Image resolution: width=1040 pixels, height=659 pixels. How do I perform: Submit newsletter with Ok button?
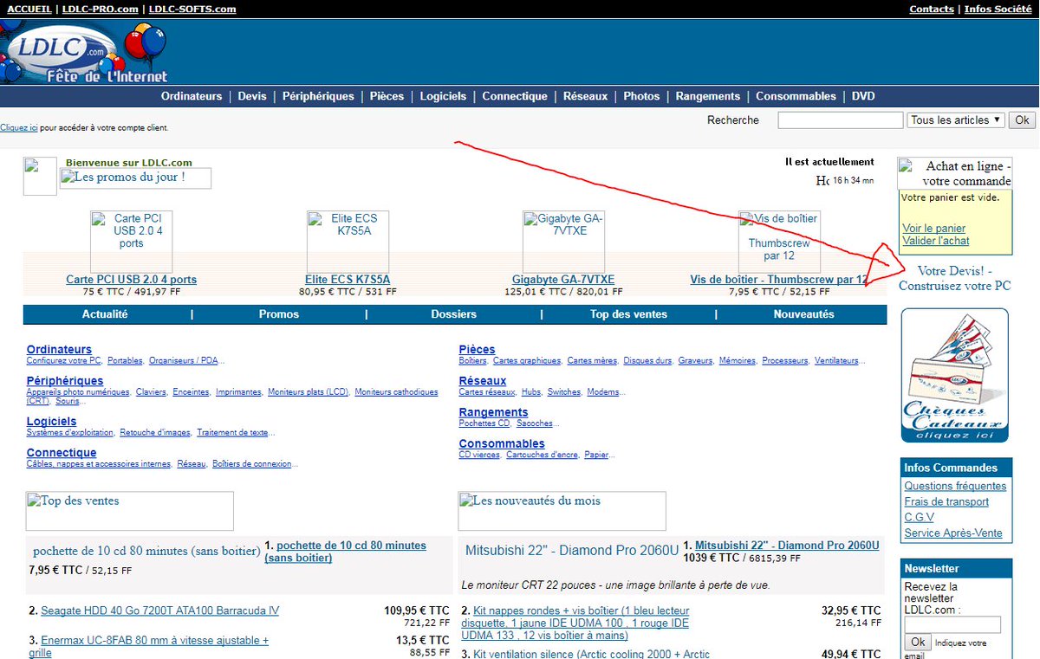point(918,643)
